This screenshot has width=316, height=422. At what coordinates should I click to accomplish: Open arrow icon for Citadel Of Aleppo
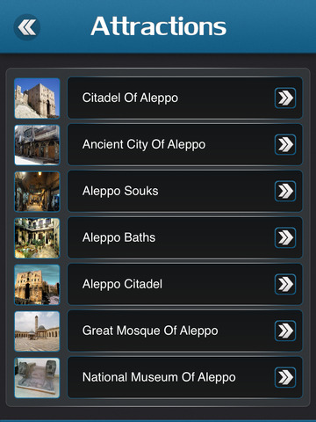pyautogui.click(x=285, y=98)
